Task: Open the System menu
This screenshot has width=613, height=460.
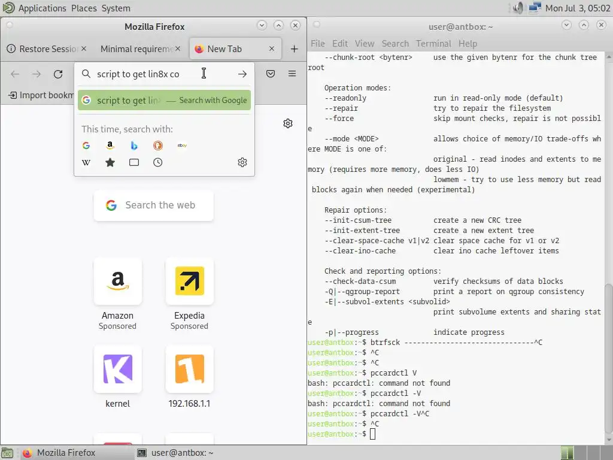Action: pyautogui.click(x=116, y=8)
